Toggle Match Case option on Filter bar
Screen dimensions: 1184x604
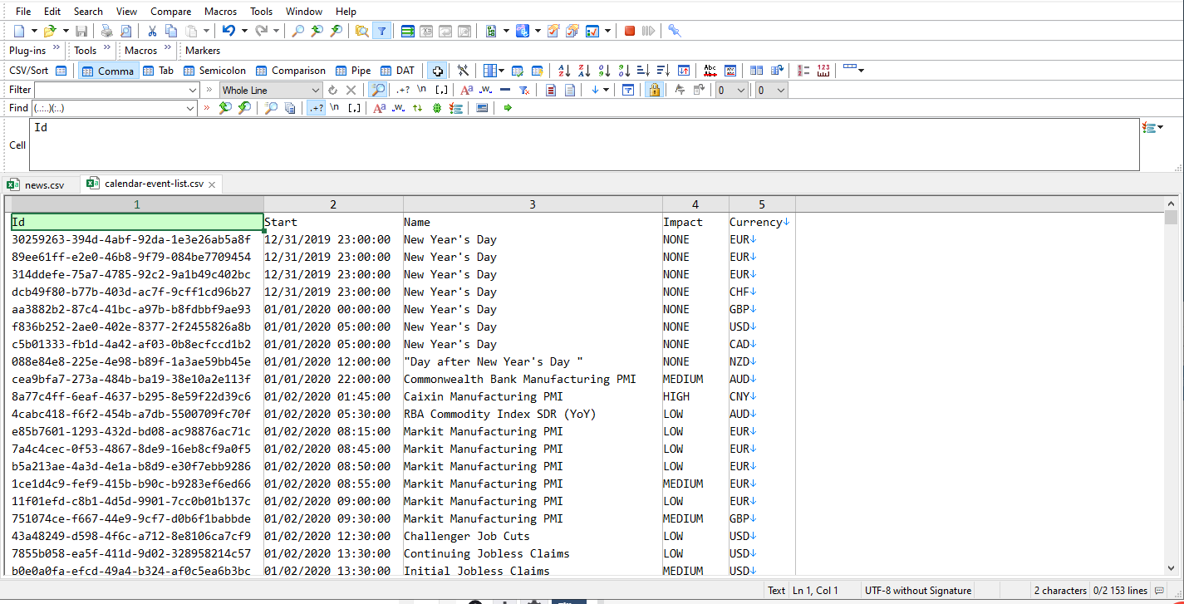click(x=467, y=90)
